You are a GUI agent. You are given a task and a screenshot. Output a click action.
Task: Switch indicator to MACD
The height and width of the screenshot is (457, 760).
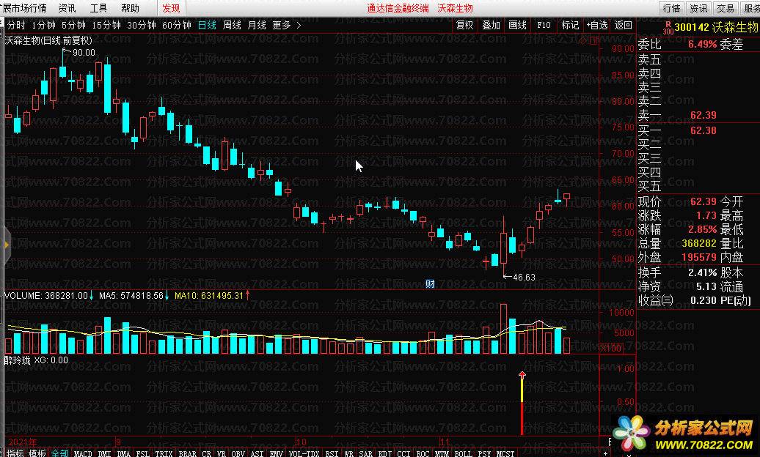tap(83, 453)
